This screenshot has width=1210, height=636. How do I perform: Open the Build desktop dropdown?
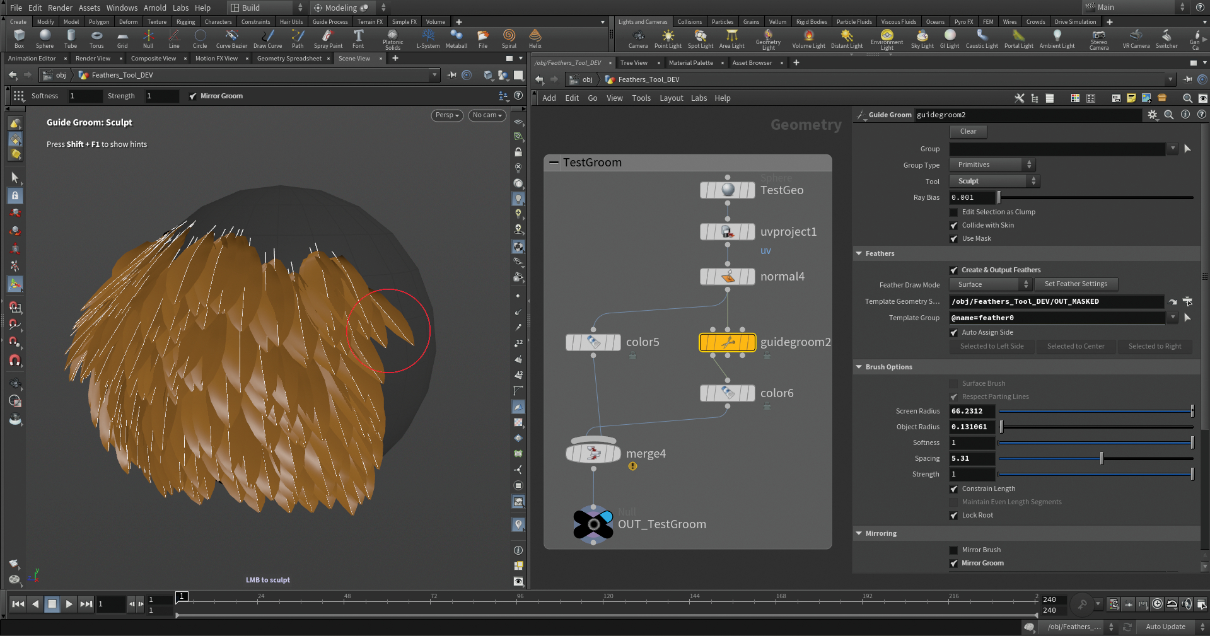tap(266, 8)
